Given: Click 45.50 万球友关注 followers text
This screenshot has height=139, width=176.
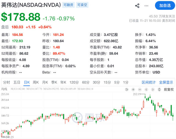Looking at the screenshot, I should (x=162, y=16).
